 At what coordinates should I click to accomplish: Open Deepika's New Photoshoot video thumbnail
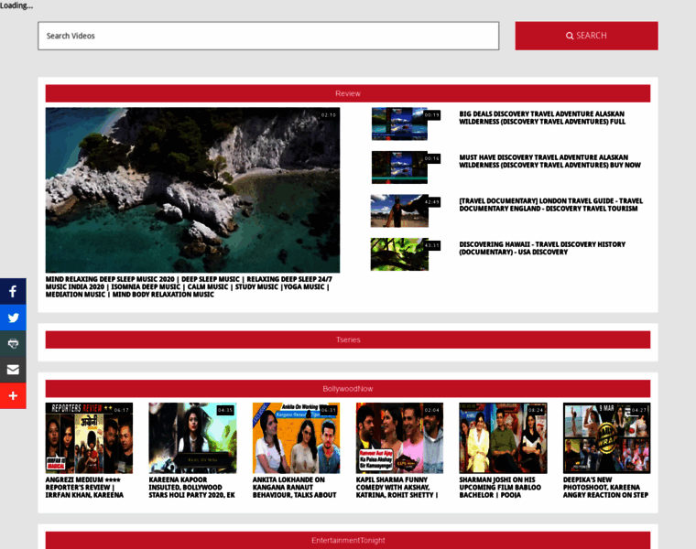point(607,438)
